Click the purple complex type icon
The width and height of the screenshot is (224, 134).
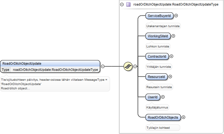click(x=128, y=4)
